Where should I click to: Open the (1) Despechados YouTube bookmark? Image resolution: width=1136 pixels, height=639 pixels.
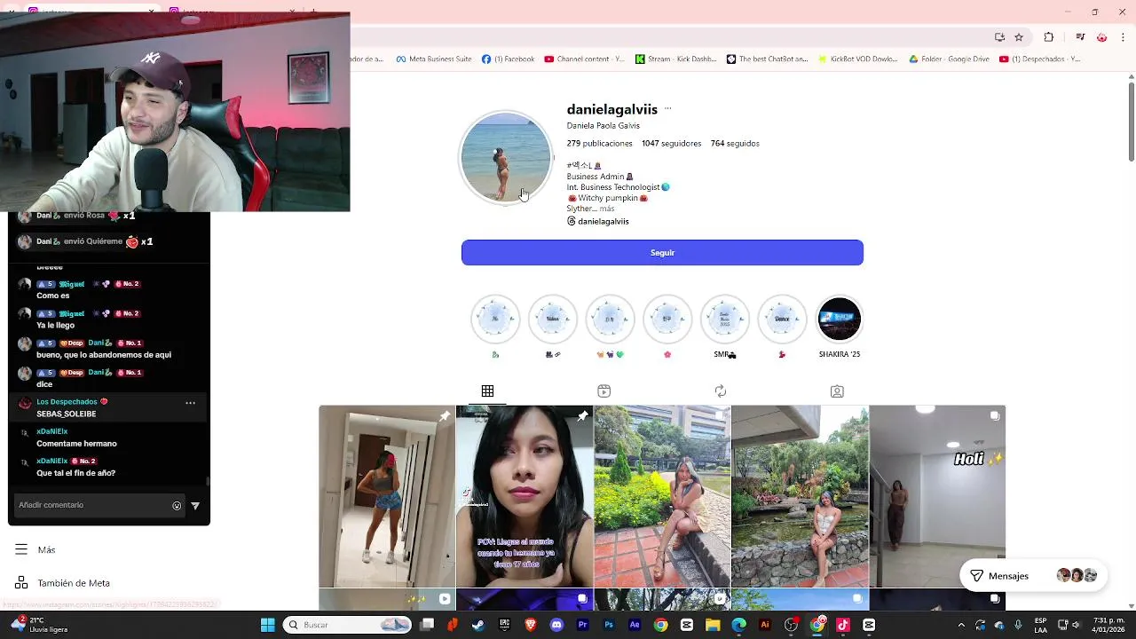1040,59
